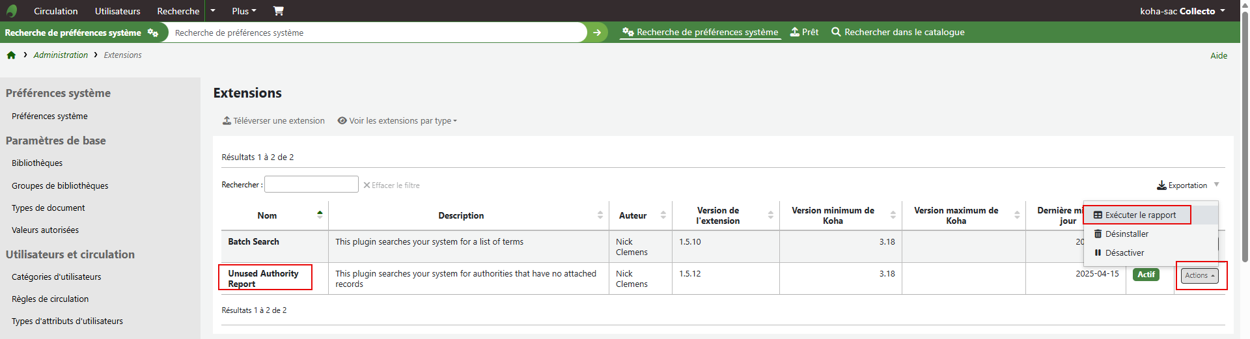The width and height of the screenshot is (1250, 339).
Task: Open the shopping cart icon
Action: [x=278, y=11]
